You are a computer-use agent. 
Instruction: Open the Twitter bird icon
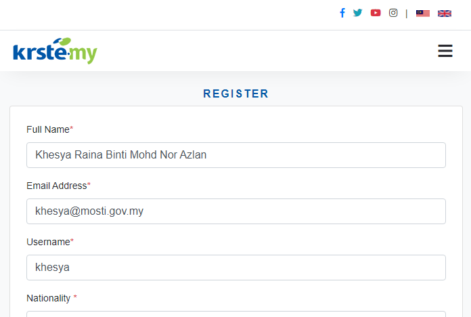click(x=357, y=13)
